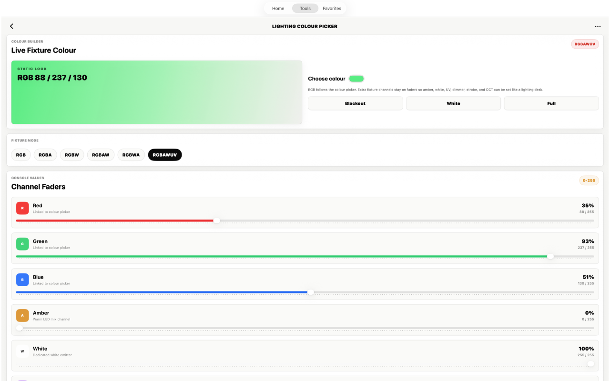Select RGB fixture mode
Screen dimensions: 610x381
click(x=21, y=155)
